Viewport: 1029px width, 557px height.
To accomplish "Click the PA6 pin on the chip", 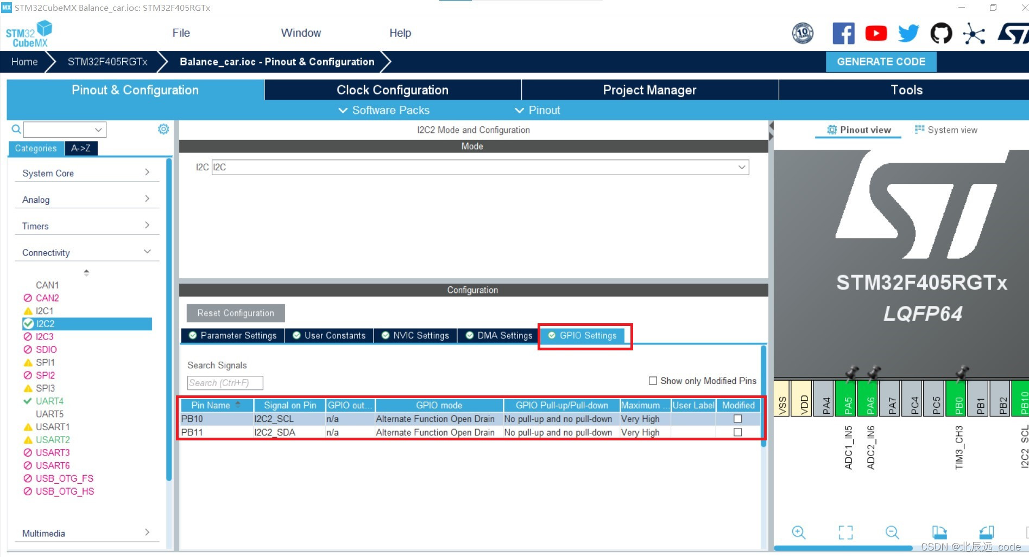I will click(868, 398).
